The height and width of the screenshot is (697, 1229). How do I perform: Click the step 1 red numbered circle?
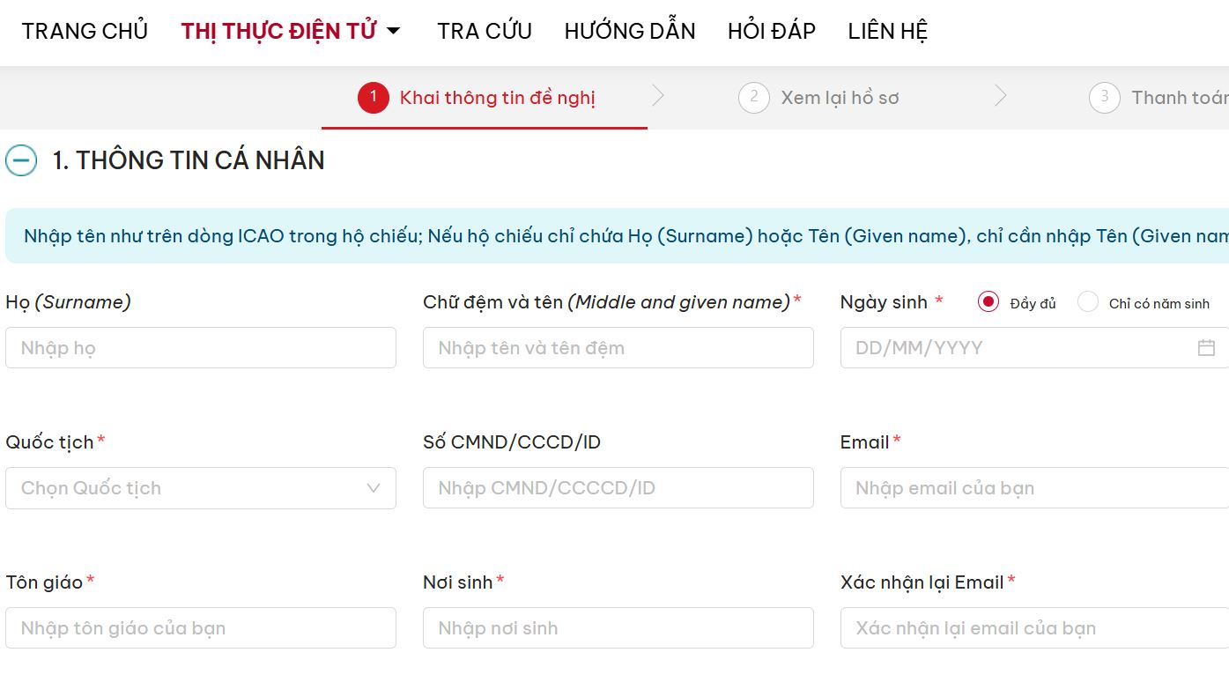tap(373, 98)
